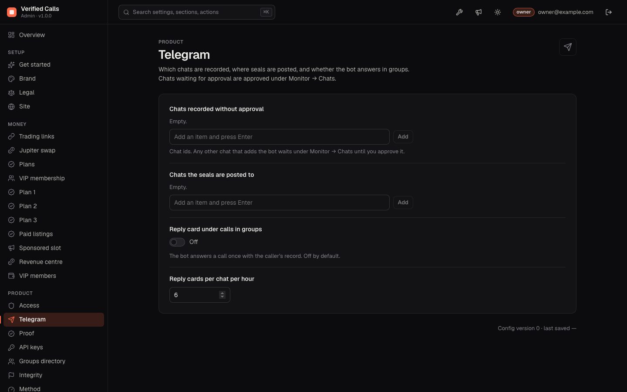
Task: Open the Legal section
Action: [x=54, y=92]
